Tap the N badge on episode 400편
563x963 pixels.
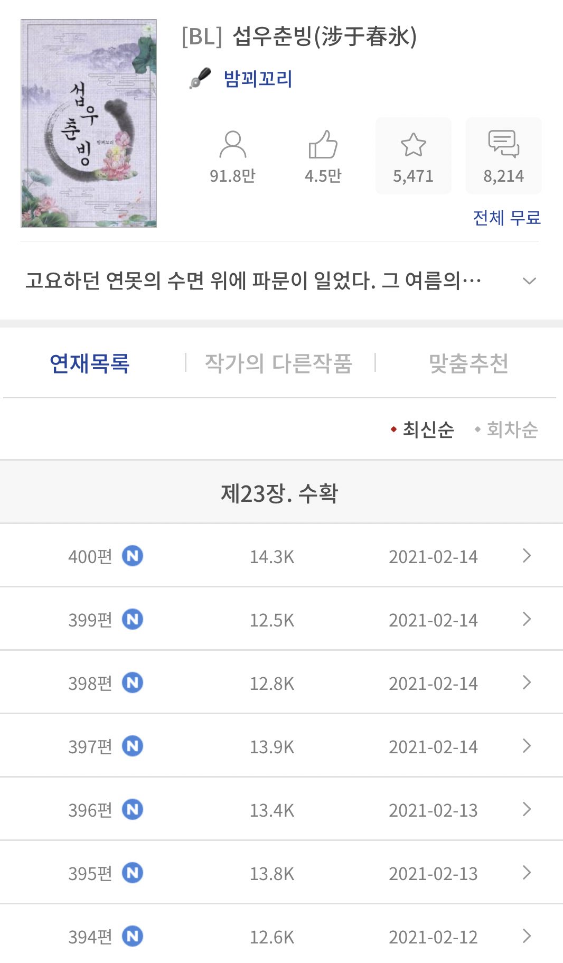click(x=133, y=556)
